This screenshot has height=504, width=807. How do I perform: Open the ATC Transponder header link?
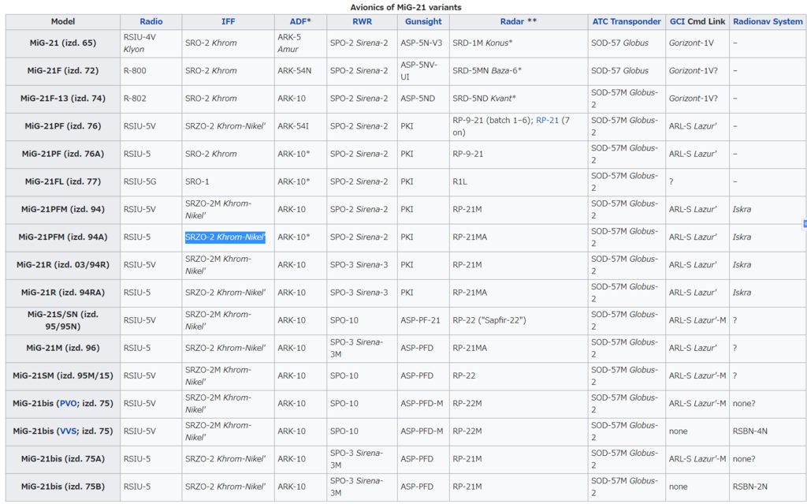coord(627,21)
